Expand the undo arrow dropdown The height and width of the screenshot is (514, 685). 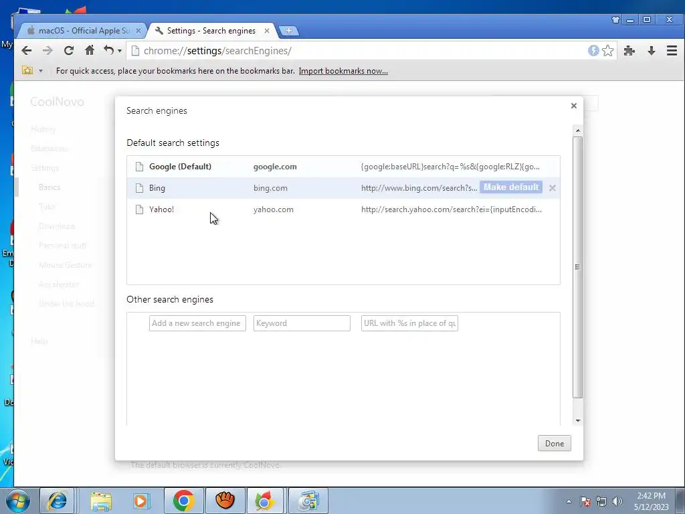point(119,51)
